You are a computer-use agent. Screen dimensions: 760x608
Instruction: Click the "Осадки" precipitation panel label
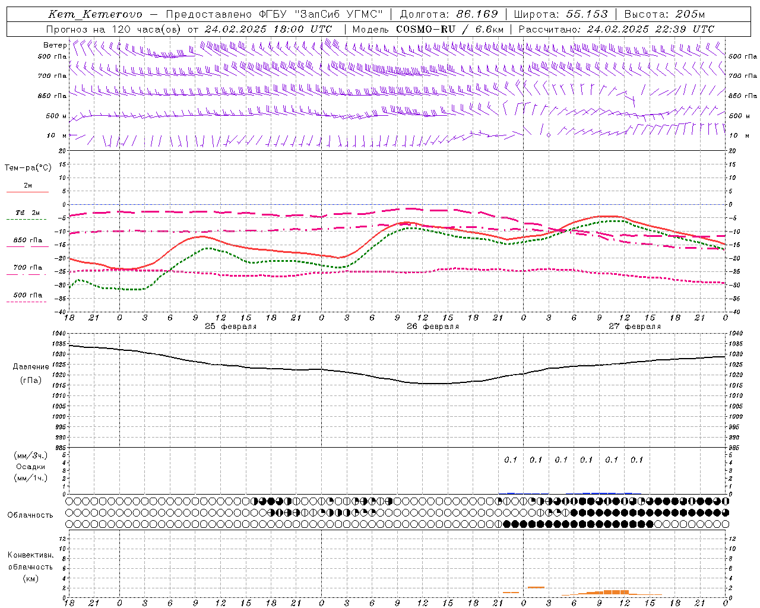(x=31, y=467)
